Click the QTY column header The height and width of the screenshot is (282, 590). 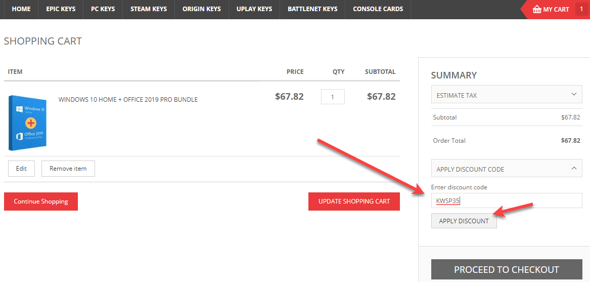point(339,71)
